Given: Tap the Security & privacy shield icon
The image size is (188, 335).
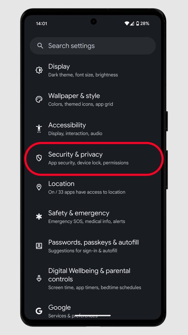Looking at the screenshot, I should point(39,158).
